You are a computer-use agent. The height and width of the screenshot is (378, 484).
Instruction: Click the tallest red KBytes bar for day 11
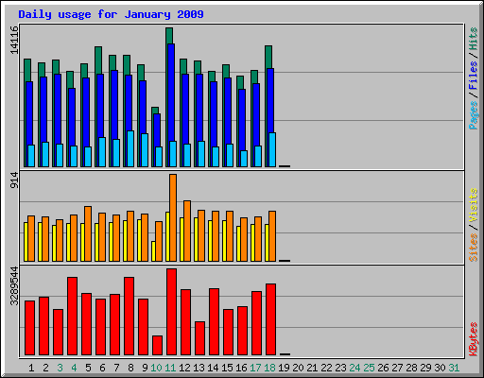pos(171,312)
